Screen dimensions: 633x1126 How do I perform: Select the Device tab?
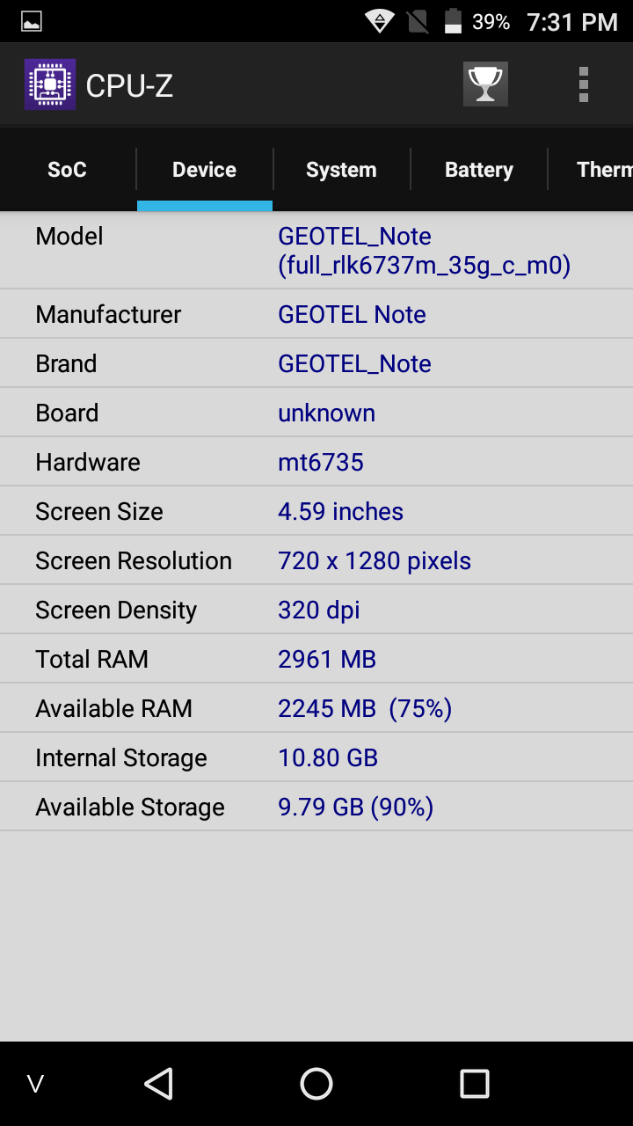coord(205,170)
